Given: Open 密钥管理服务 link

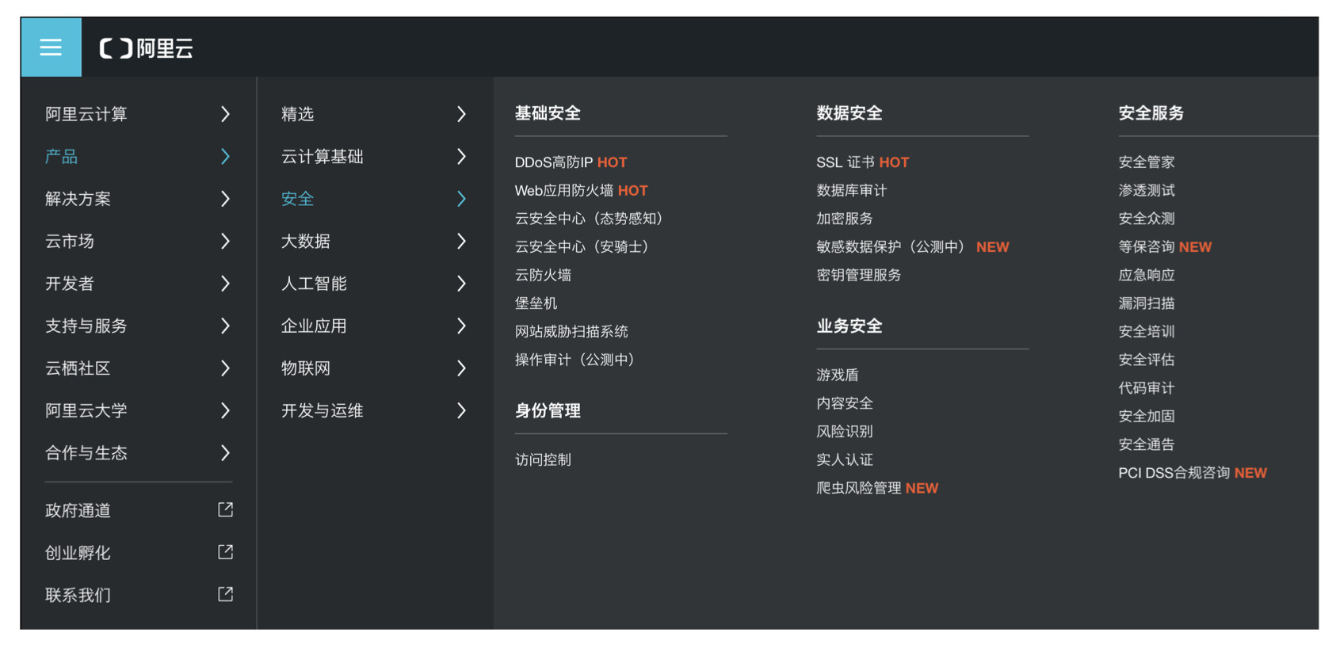Looking at the screenshot, I should click(859, 275).
